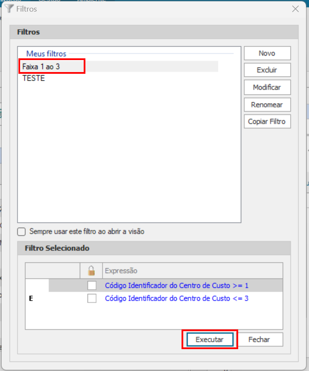Select the 'Faixa 1 ao 3' filter
The width and height of the screenshot is (309, 371).
pos(118,66)
